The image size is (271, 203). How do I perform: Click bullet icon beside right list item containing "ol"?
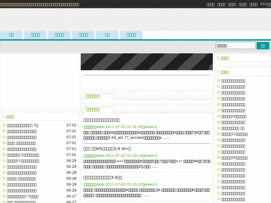tap(218, 116)
